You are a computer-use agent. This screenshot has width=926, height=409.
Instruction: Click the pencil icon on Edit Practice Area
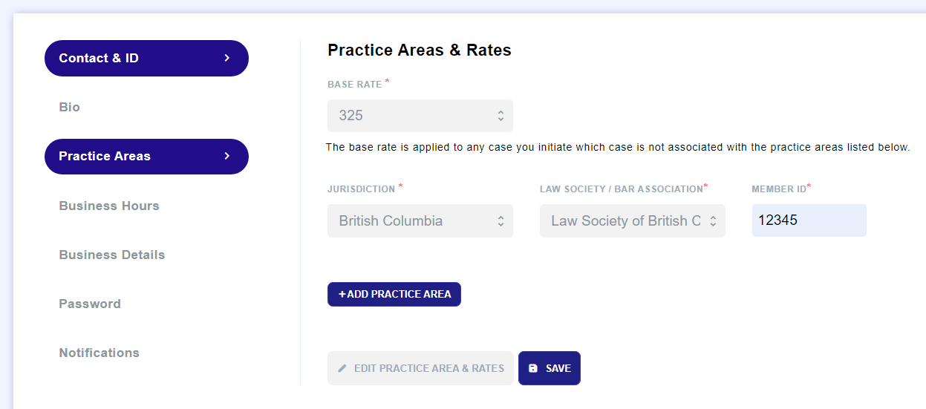point(342,368)
